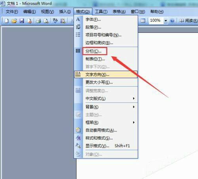Click the Open folder toolbar icon
Screen dimensions: 198x179
point(14,21)
